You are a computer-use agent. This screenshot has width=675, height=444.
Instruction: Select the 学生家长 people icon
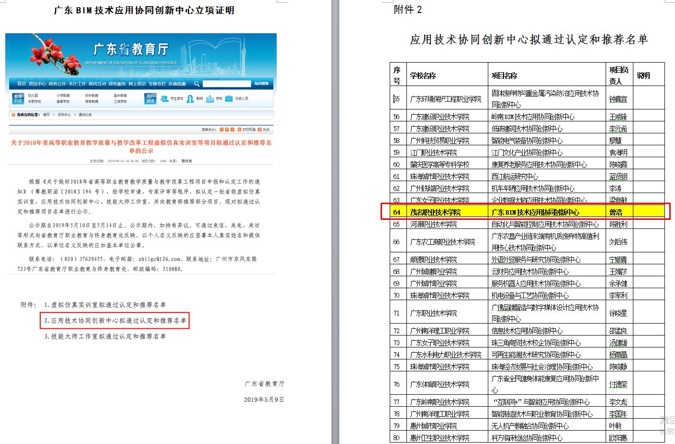coord(165,98)
